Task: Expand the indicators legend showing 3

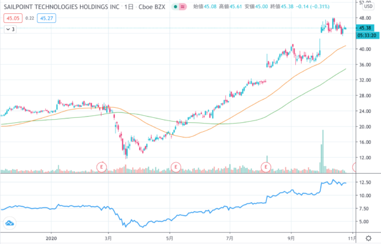Action: (10, 29)
